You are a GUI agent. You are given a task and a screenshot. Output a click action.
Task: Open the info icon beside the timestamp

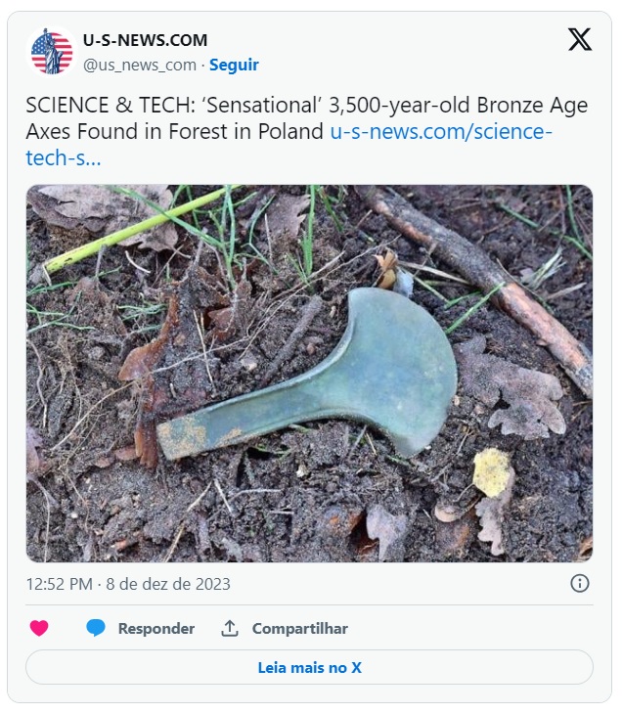[x=580, y=584]
